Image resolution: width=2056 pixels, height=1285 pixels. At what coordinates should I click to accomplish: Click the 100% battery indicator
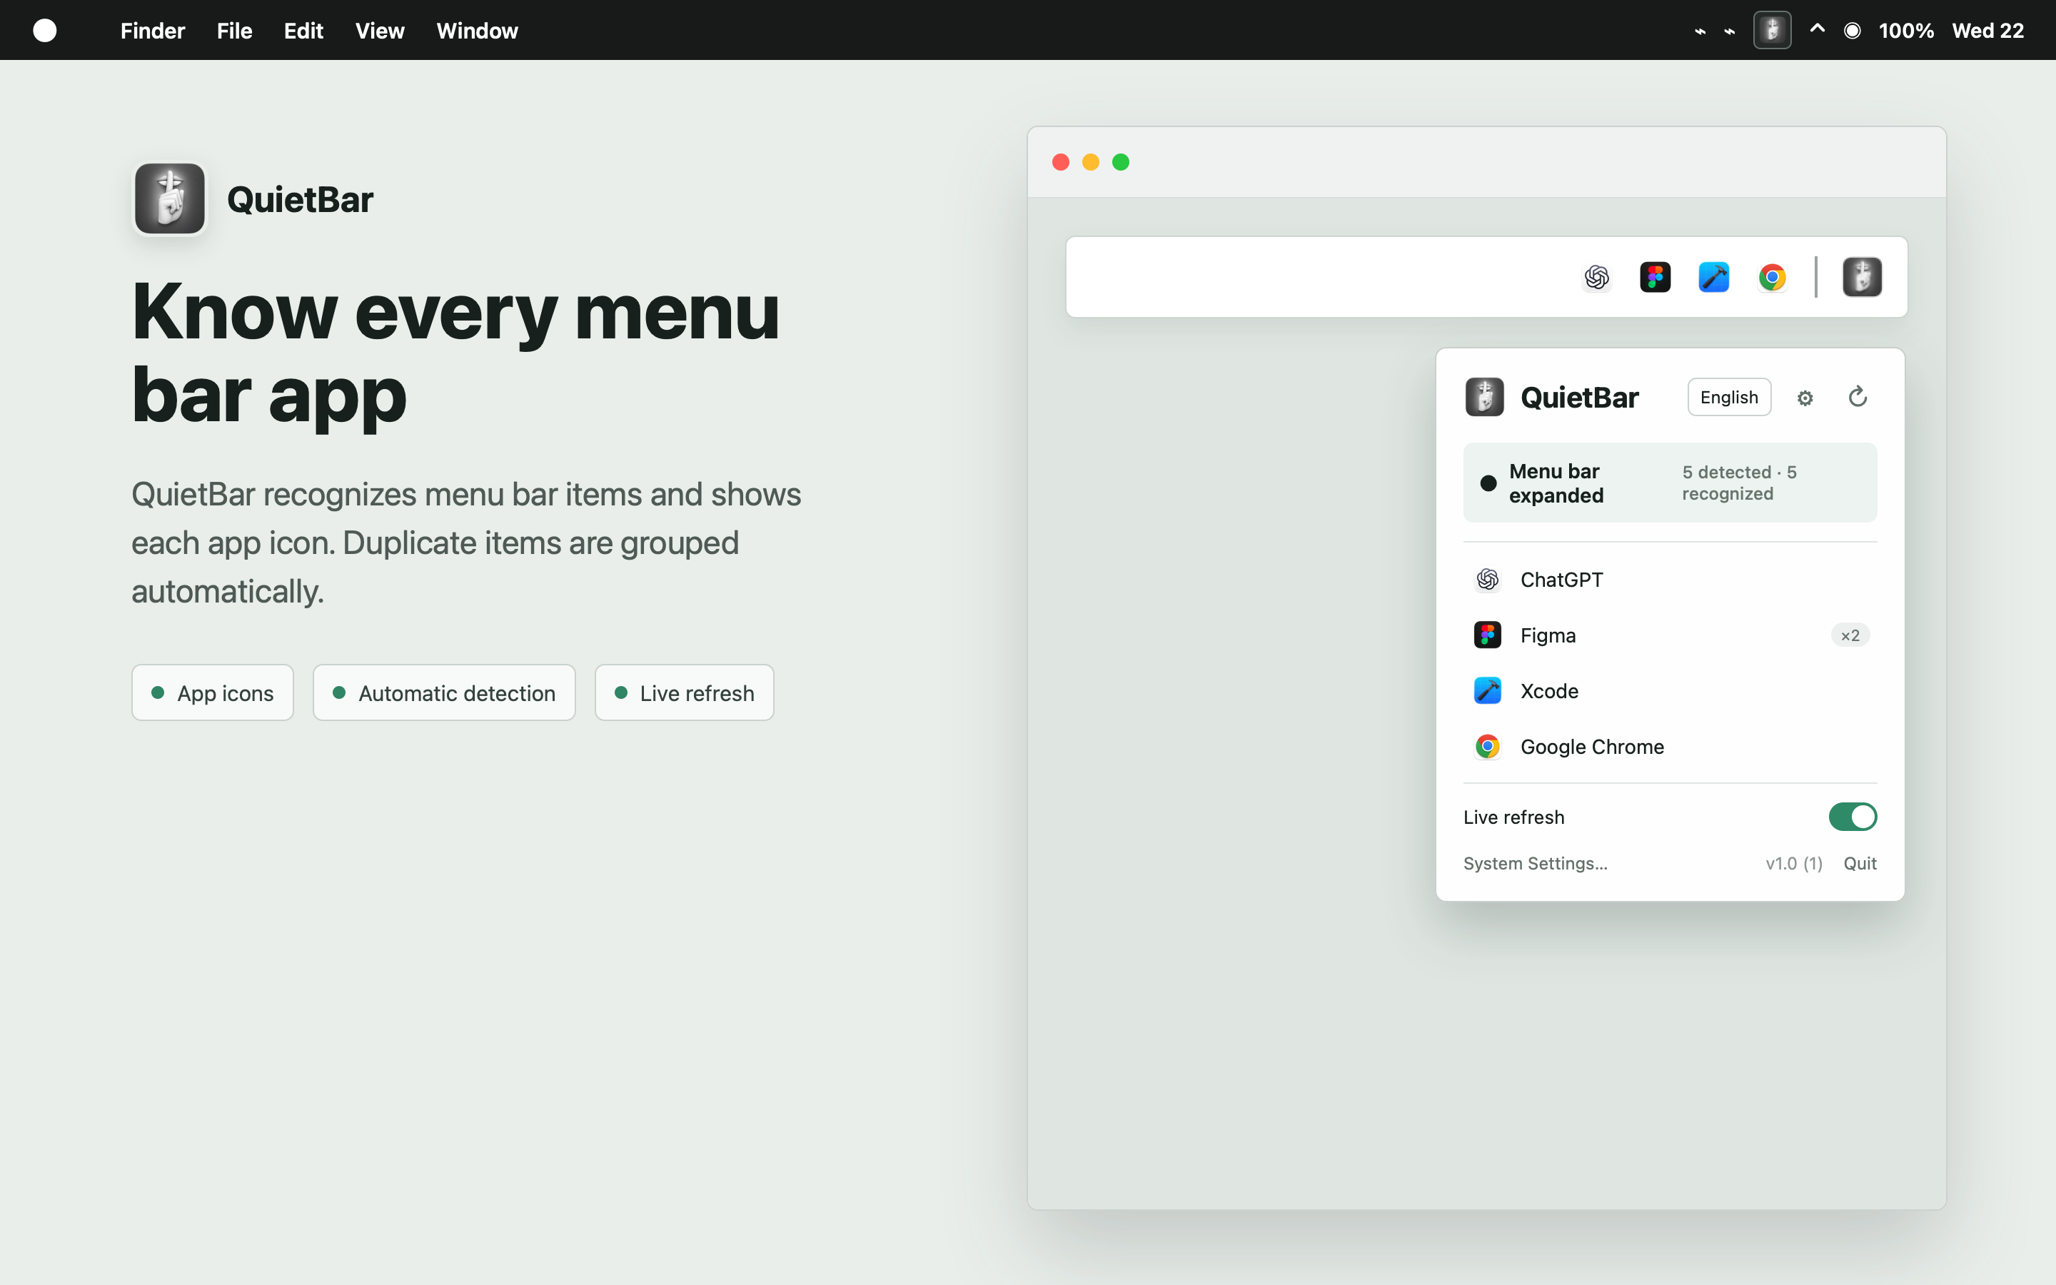click(1905, 31)
